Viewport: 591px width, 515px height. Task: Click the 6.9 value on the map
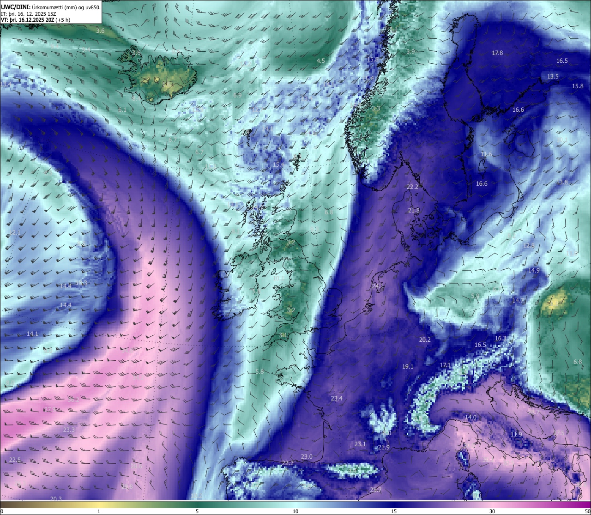pos(237,96)
